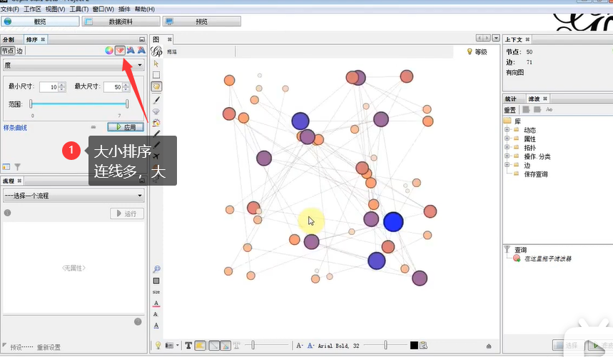Expand the 操作. 分类 folder
The image size is (613, 357).
pyautogui.click(x=507, y=156)
